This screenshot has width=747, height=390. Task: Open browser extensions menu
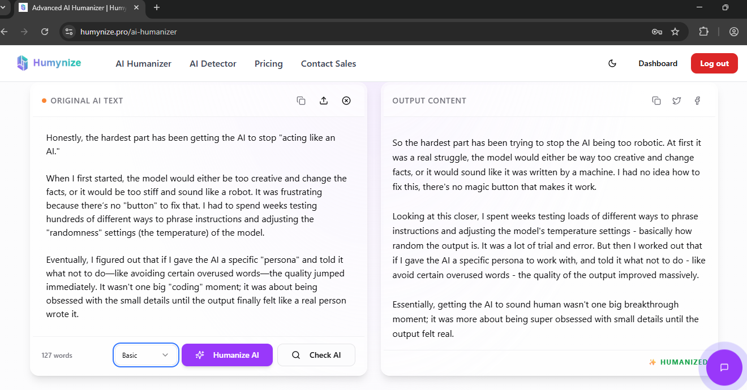click(703, 32)
